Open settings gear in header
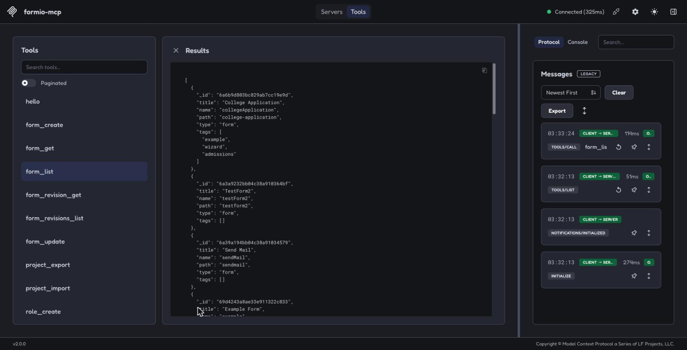 (635, 12)
